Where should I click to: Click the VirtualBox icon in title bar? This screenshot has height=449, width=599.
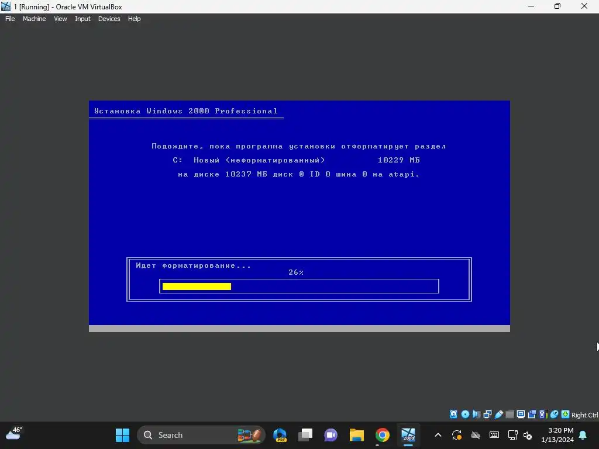tap(6, 6)
